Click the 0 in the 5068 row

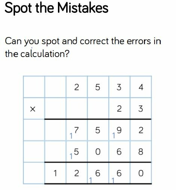[98, 152]
